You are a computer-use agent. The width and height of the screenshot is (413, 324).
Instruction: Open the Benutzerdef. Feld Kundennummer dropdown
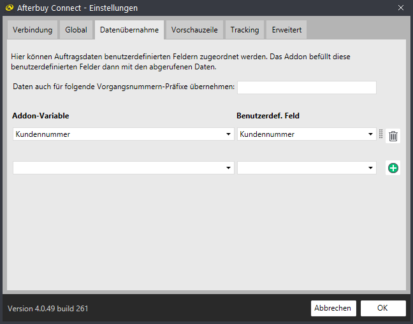tap(307, 134)
